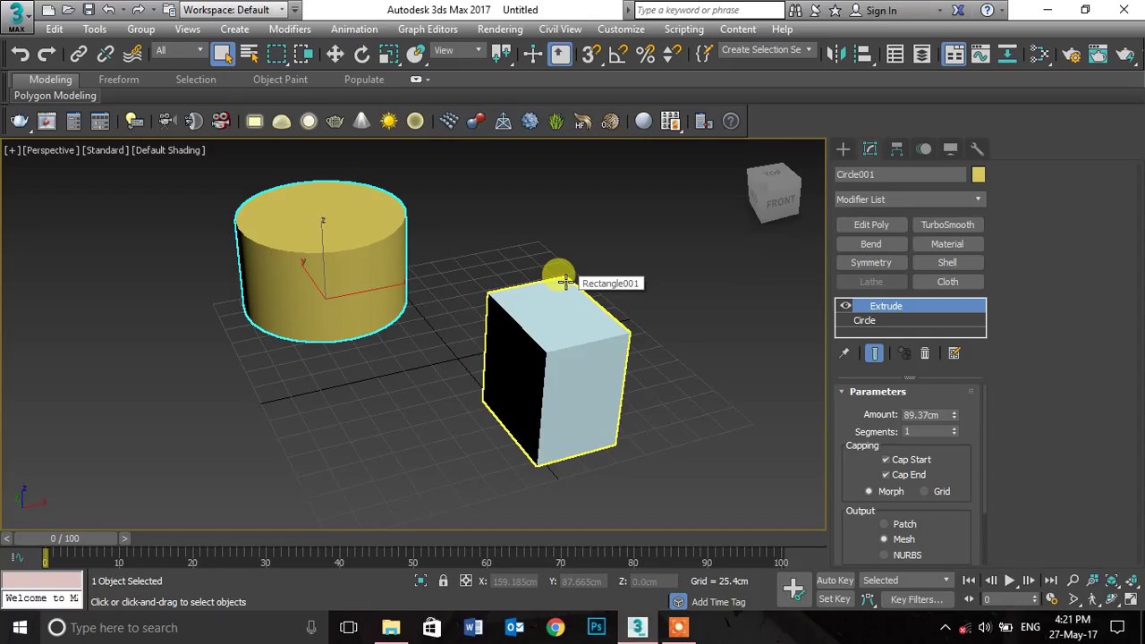Open Key Filters dialog button

click(x=917, y=599)
